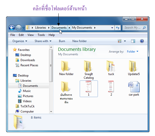This screenshot has width=155, height=136.
Task: Select Music in the navigation pane
Action: [x=27, y=91]
